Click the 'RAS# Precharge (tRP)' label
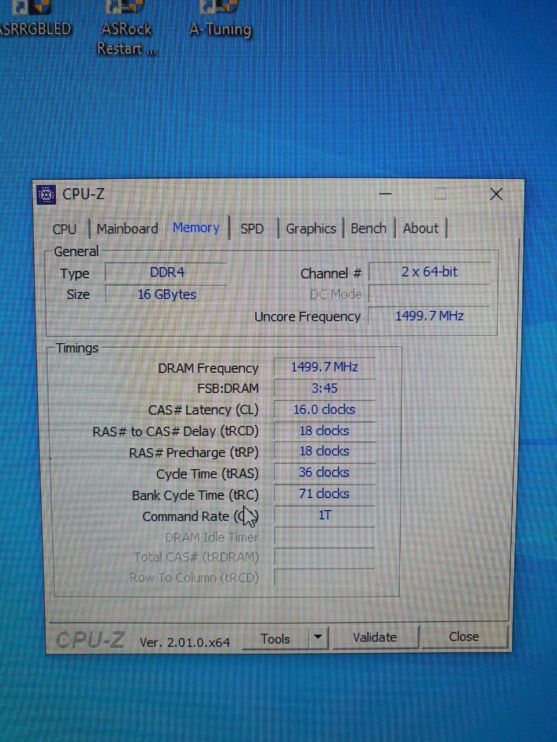 coord(194,453)
